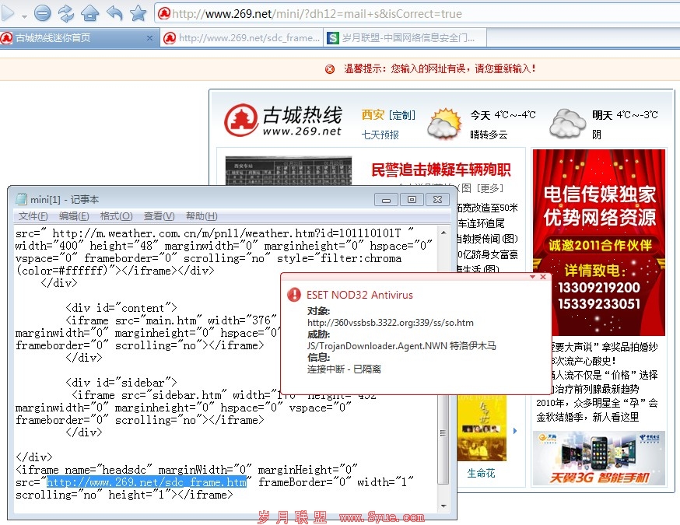Open the black-and-white news photo thumbnail
This screenshot has height=525, width=680.
click(289, 171)
